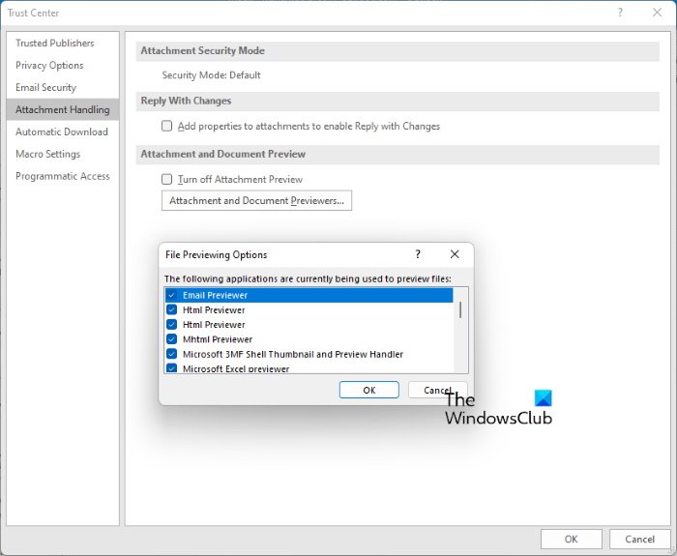677x556 pixels.
Task: Select Microsoft 3MF Shell Thumbnail row text
Action: [293, 354]
